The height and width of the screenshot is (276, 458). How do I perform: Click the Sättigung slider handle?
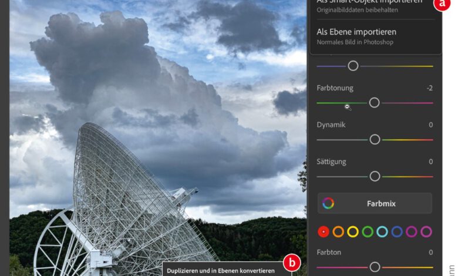point(375,176)
